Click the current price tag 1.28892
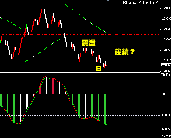Viewport: 171px width, 138px height. pyautogui.click(x=166, y=65)
